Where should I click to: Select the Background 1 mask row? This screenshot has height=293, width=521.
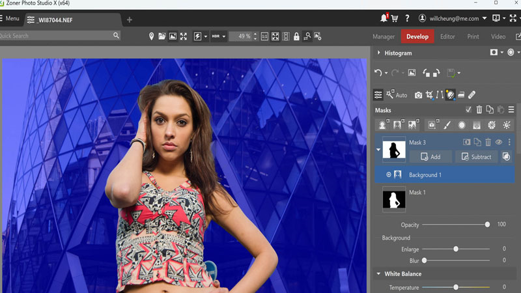point(445,174)
